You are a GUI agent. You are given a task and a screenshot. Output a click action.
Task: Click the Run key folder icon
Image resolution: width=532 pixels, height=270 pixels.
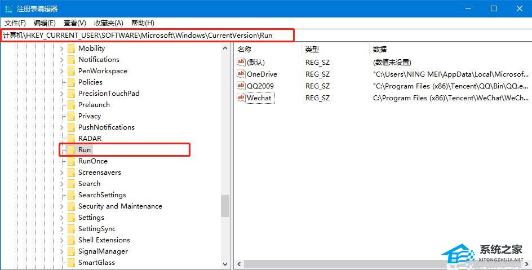[71, 150]
